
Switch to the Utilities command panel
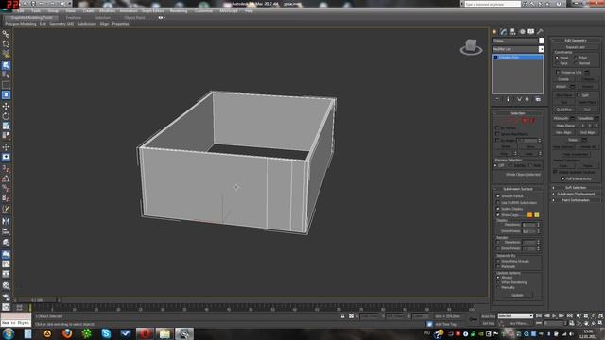(540, 31)
